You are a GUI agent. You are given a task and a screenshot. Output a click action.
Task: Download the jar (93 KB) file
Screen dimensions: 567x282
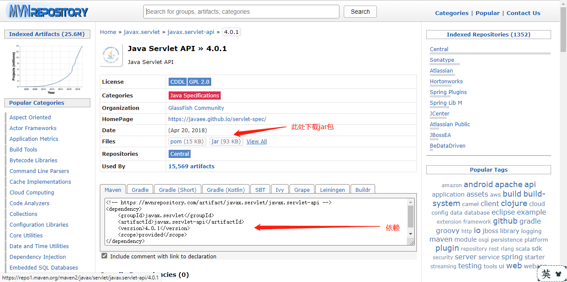(x=226, y=141)
